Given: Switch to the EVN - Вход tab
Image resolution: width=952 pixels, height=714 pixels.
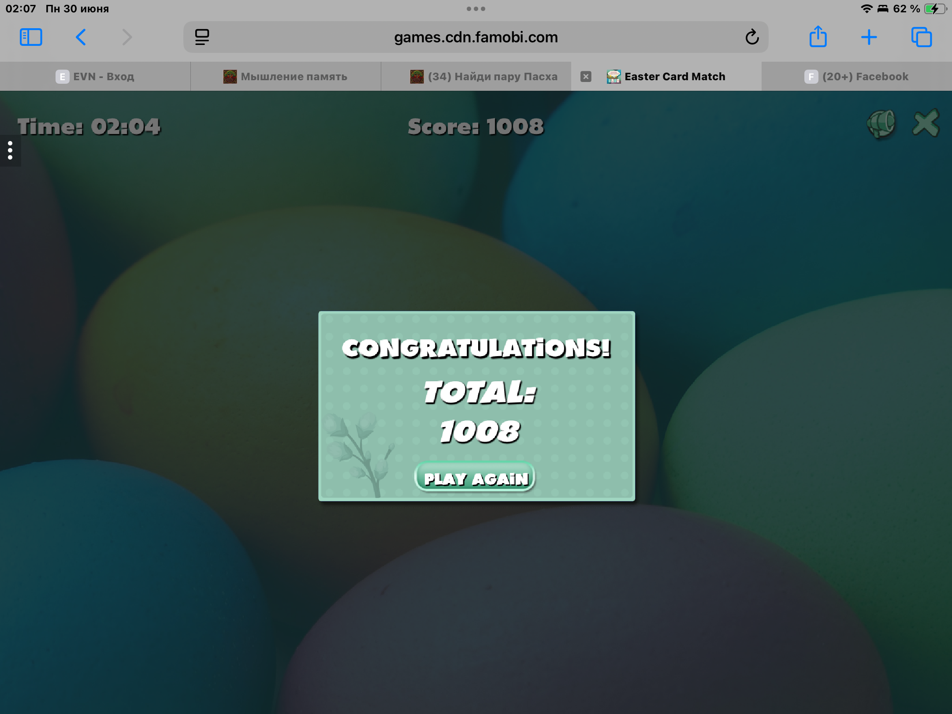Looking at the screenshot, I should tap(95, 77).
